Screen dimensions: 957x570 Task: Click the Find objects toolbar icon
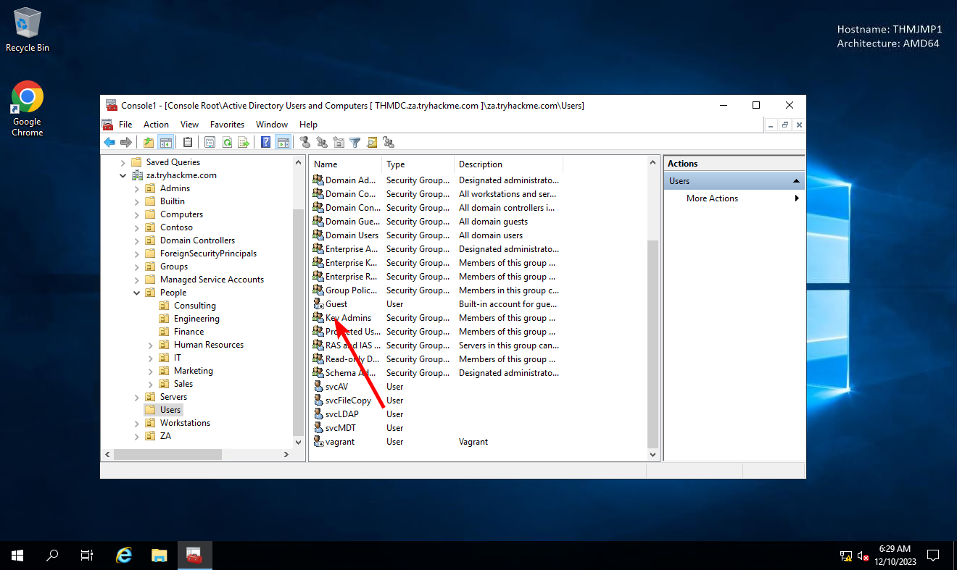pyautogui.click(x=372, y=143)
